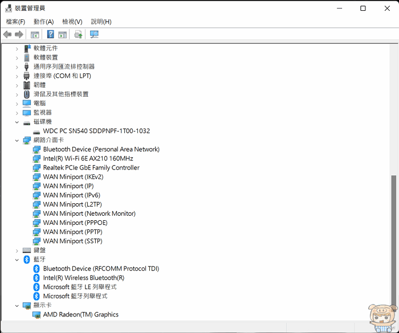
Task: Collapse the 藍牙 category
Action: (x=17, y=260)
